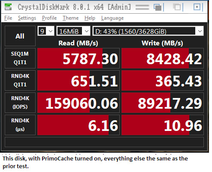Viewport: 212px width, 172px height.
Task: Click the IOPS read value 159060.06
Action: click(79, 103)
